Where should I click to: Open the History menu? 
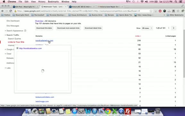tap(42, 2)
